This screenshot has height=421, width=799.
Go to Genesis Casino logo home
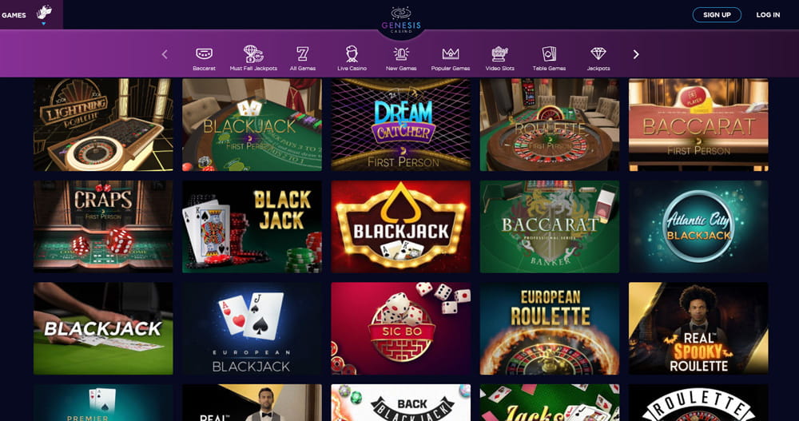coord(401,21)
